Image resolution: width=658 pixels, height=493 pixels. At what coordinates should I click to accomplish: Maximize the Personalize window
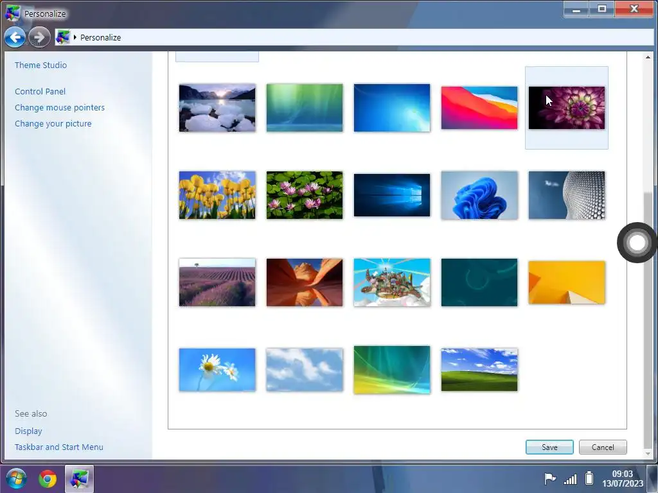pos(601,9)
